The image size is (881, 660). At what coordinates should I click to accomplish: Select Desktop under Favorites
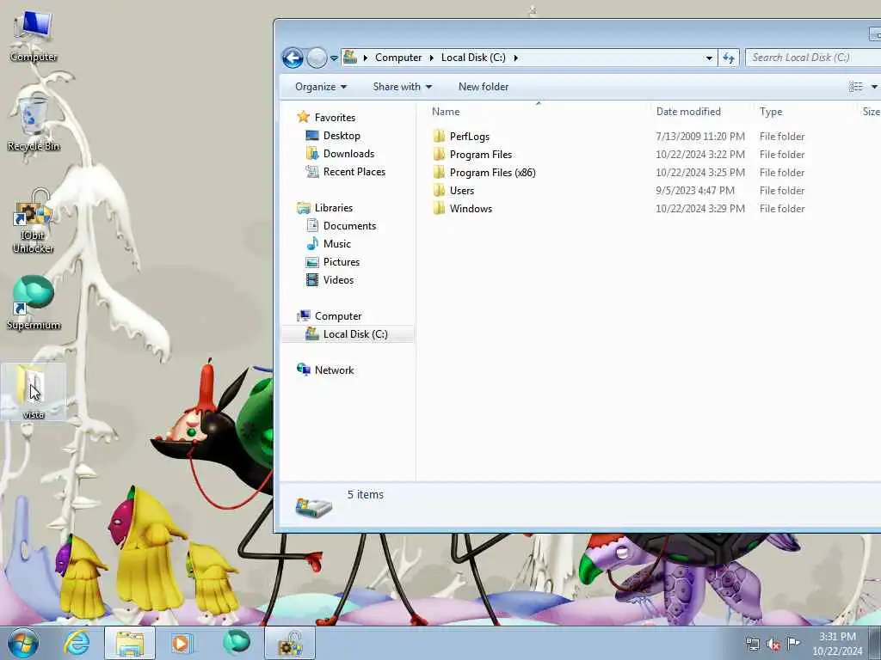pos(341,136)
